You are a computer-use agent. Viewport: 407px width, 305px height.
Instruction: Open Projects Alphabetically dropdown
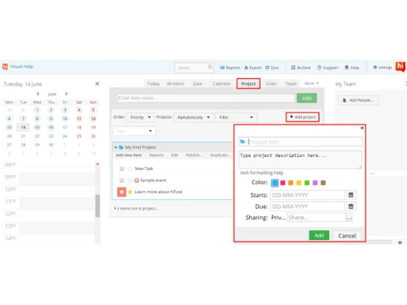193,117
